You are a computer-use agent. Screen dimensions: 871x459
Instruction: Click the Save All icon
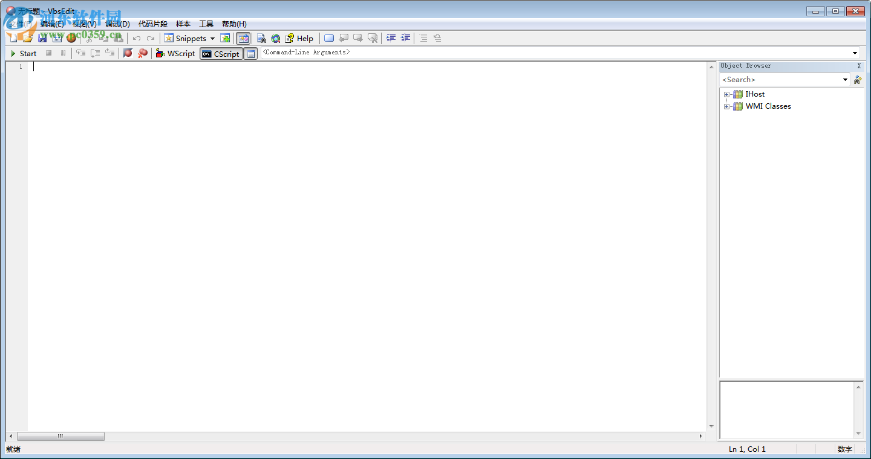coord(57,38)
